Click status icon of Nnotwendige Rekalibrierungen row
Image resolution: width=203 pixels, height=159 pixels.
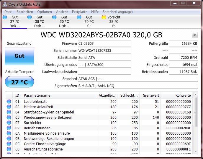point(9,138)
